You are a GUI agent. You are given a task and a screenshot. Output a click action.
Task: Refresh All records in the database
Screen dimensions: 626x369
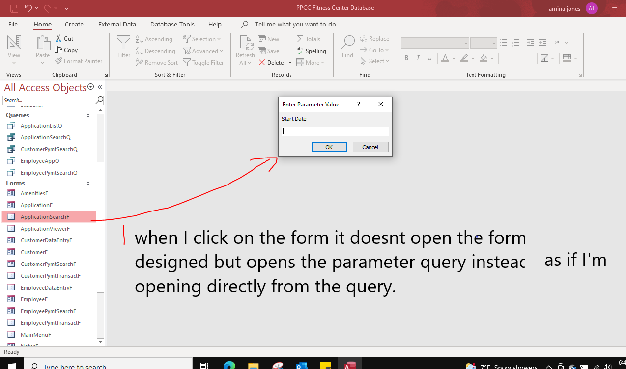(x=245, y=49)
